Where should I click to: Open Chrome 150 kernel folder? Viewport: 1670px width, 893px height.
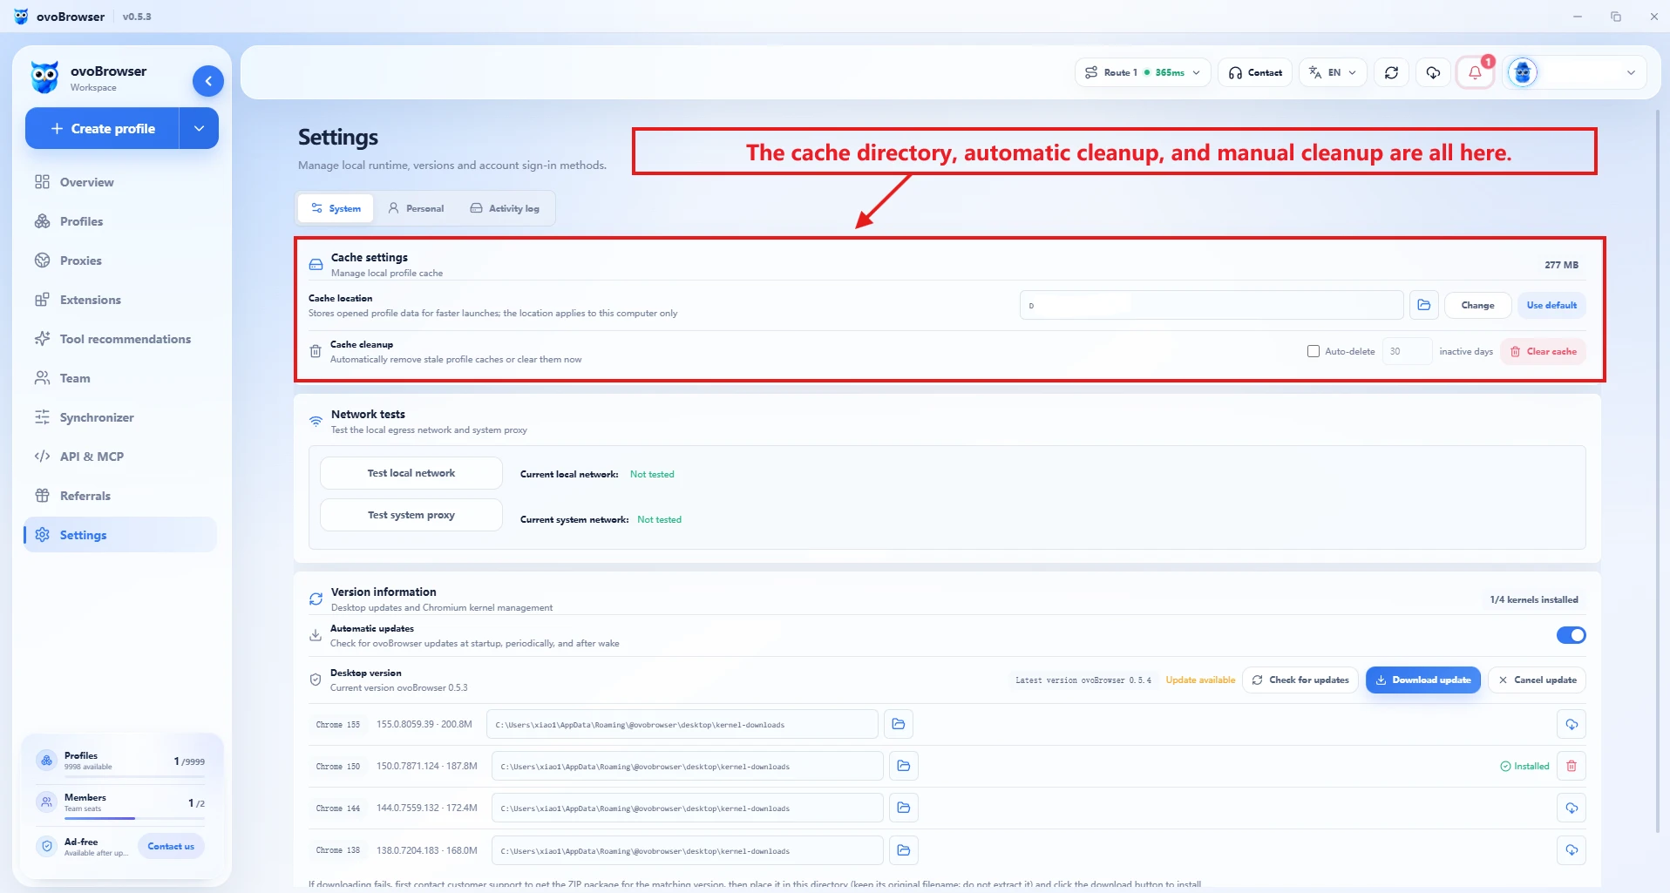click(x=904, y=766)
